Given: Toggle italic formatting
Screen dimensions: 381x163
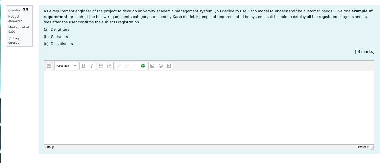Looking at the screenshot, I should click(92, 66).
